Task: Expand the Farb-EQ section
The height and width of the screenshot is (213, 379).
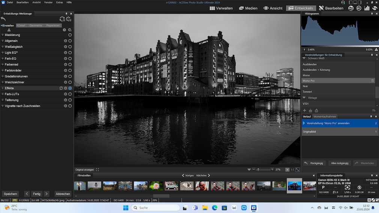Action: pyautogui.click(x=3, y=58)
